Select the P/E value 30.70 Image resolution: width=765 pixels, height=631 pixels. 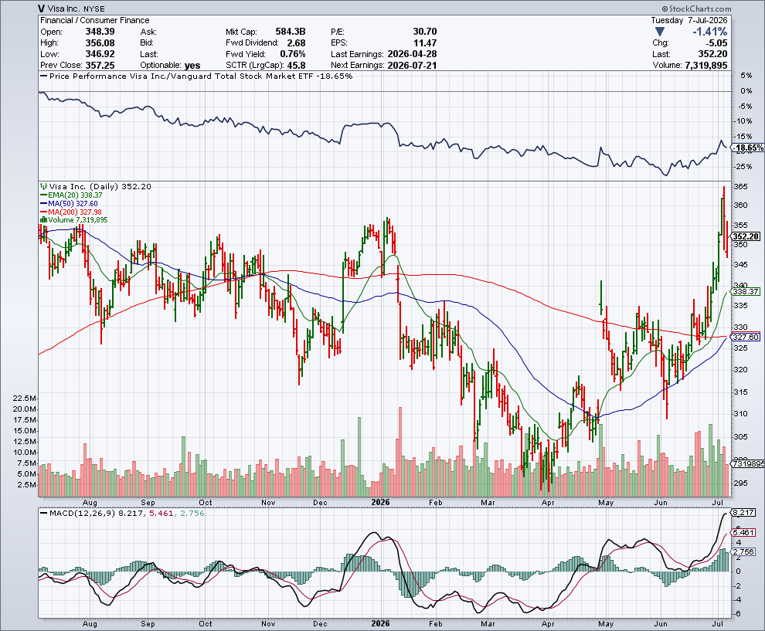pos(424,32)
